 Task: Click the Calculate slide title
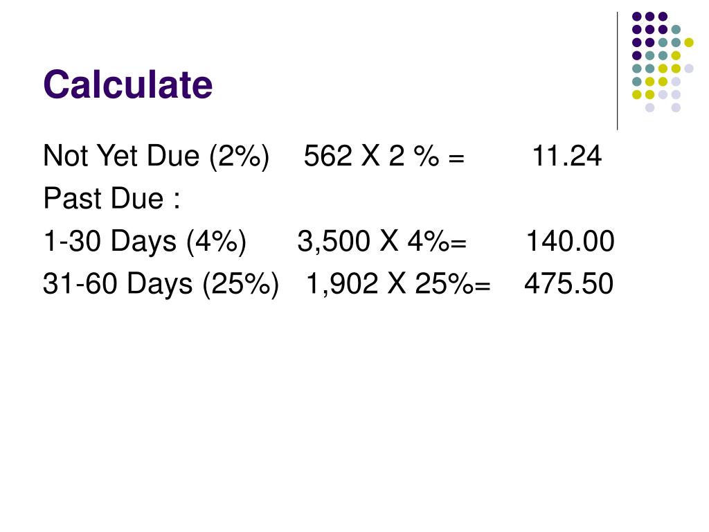tap(128, 85)
